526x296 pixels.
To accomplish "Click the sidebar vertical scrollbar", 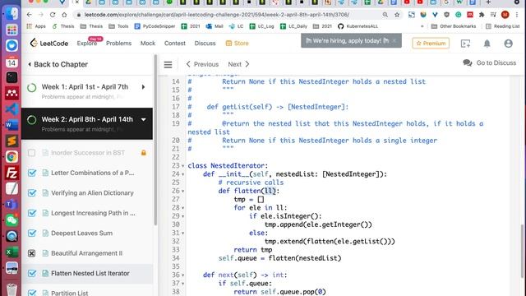I will [x=155, y=141].
